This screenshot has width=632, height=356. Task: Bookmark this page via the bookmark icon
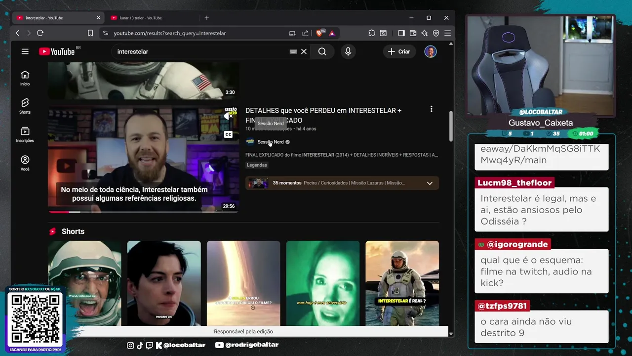[90, 33]
